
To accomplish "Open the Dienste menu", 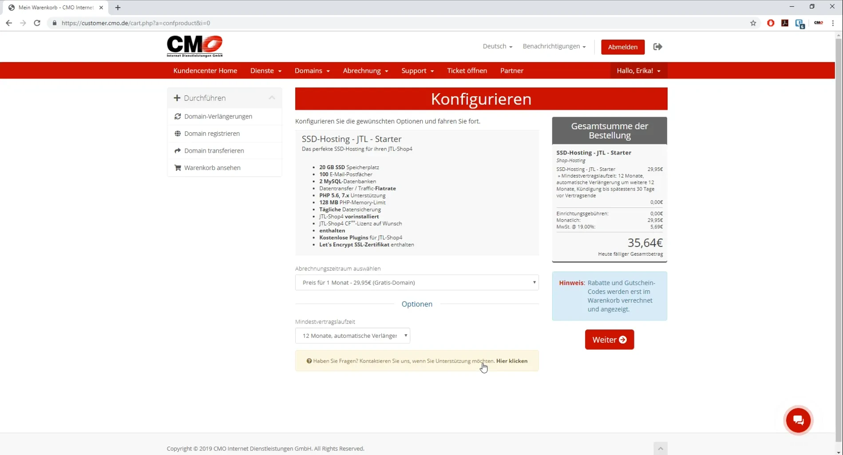I will pyautogui.click(x=265, y=71).
